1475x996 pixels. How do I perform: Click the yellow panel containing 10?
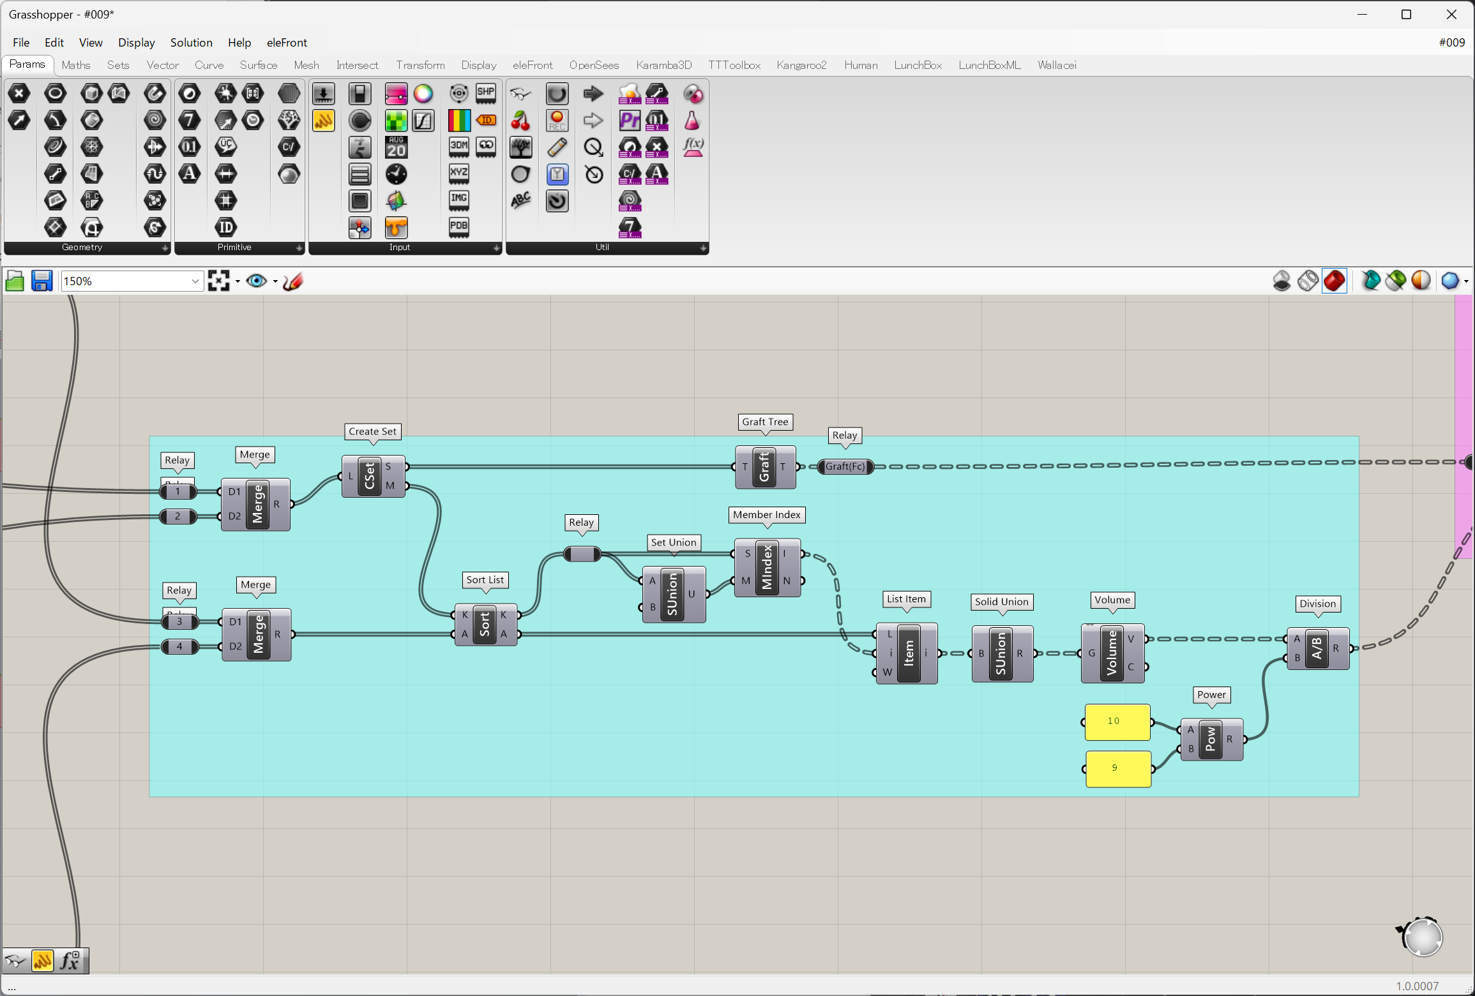pyautogui.click(x=1117, y=722)
